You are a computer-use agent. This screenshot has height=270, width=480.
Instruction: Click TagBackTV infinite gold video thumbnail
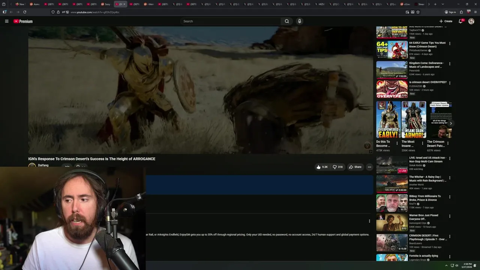[392, 32]
